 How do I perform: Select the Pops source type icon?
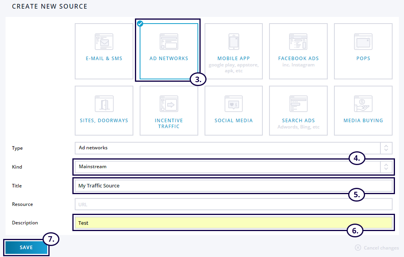coord(363,42)
